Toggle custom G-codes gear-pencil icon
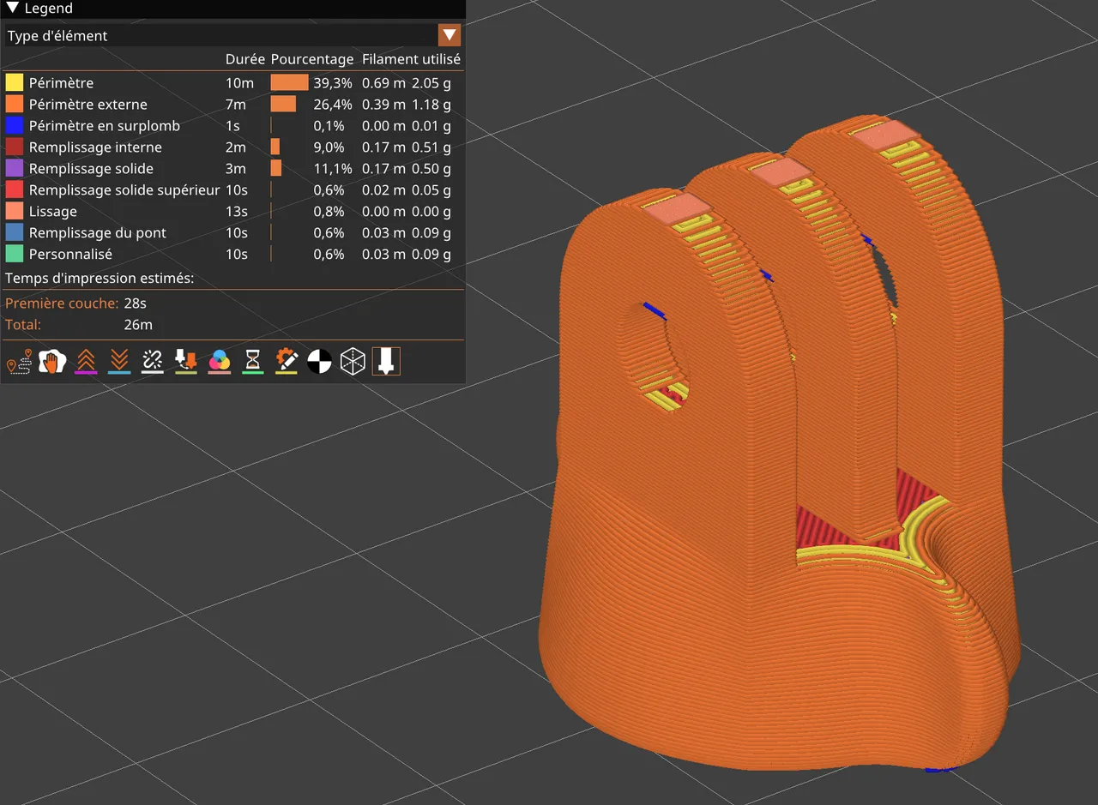This screenshot has height=805, width=1098. tap(287, 362)
